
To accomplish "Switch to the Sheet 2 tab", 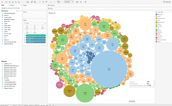I will [31, 105].
